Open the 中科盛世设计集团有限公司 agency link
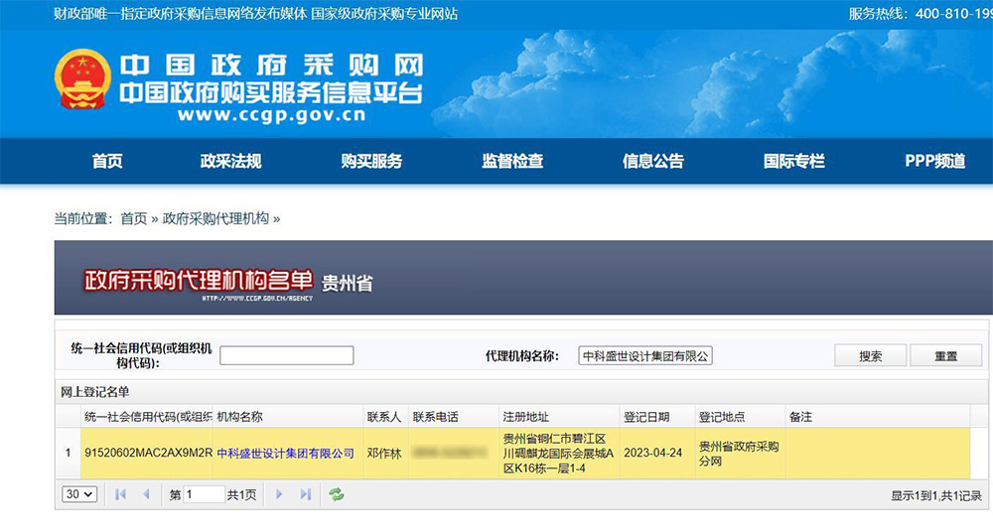Viewport: 993px width, 532px height. point(286,454)
